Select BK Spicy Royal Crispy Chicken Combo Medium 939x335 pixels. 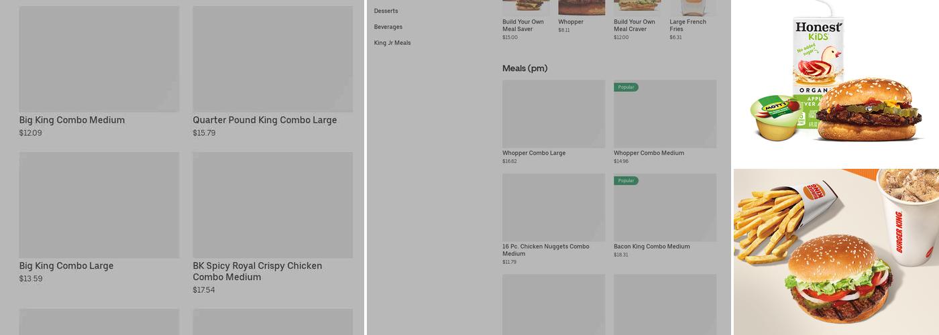click(258, 271)
